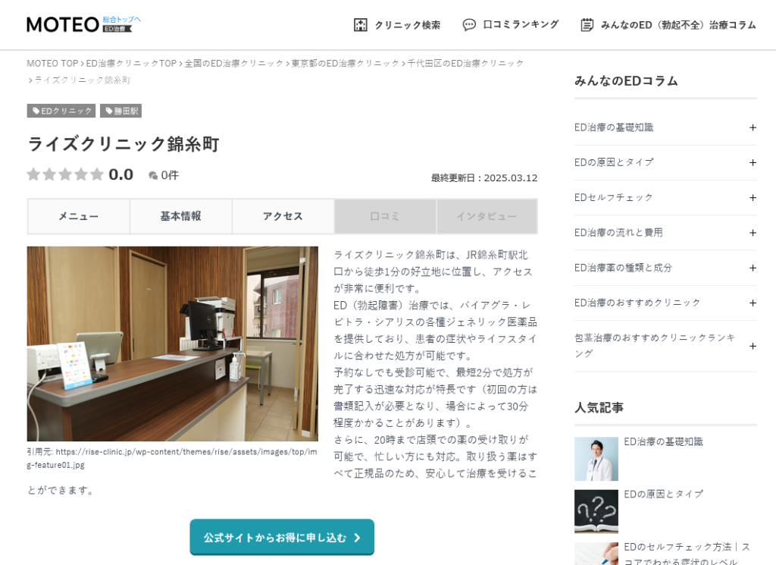Open the rise-clinic.jp image source URL
This screenshot has height=565, width=776.
(x=171, y=459)
